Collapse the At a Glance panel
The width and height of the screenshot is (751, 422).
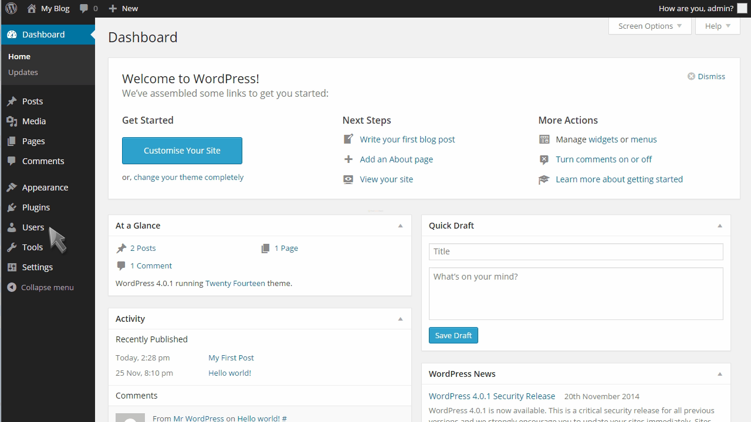click(401, 225)
